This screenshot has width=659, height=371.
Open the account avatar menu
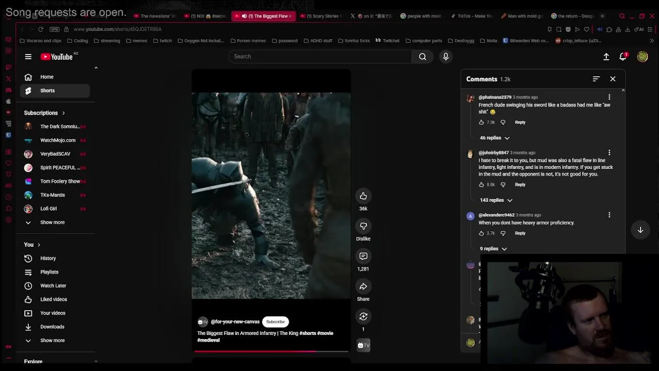click(642, 57)
